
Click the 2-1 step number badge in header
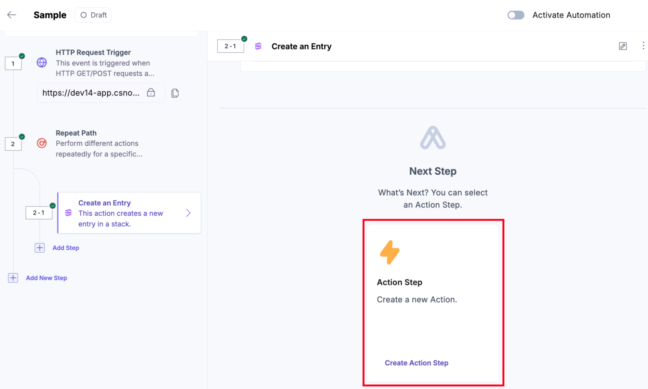pyautogui.click(x=230, y=46)
